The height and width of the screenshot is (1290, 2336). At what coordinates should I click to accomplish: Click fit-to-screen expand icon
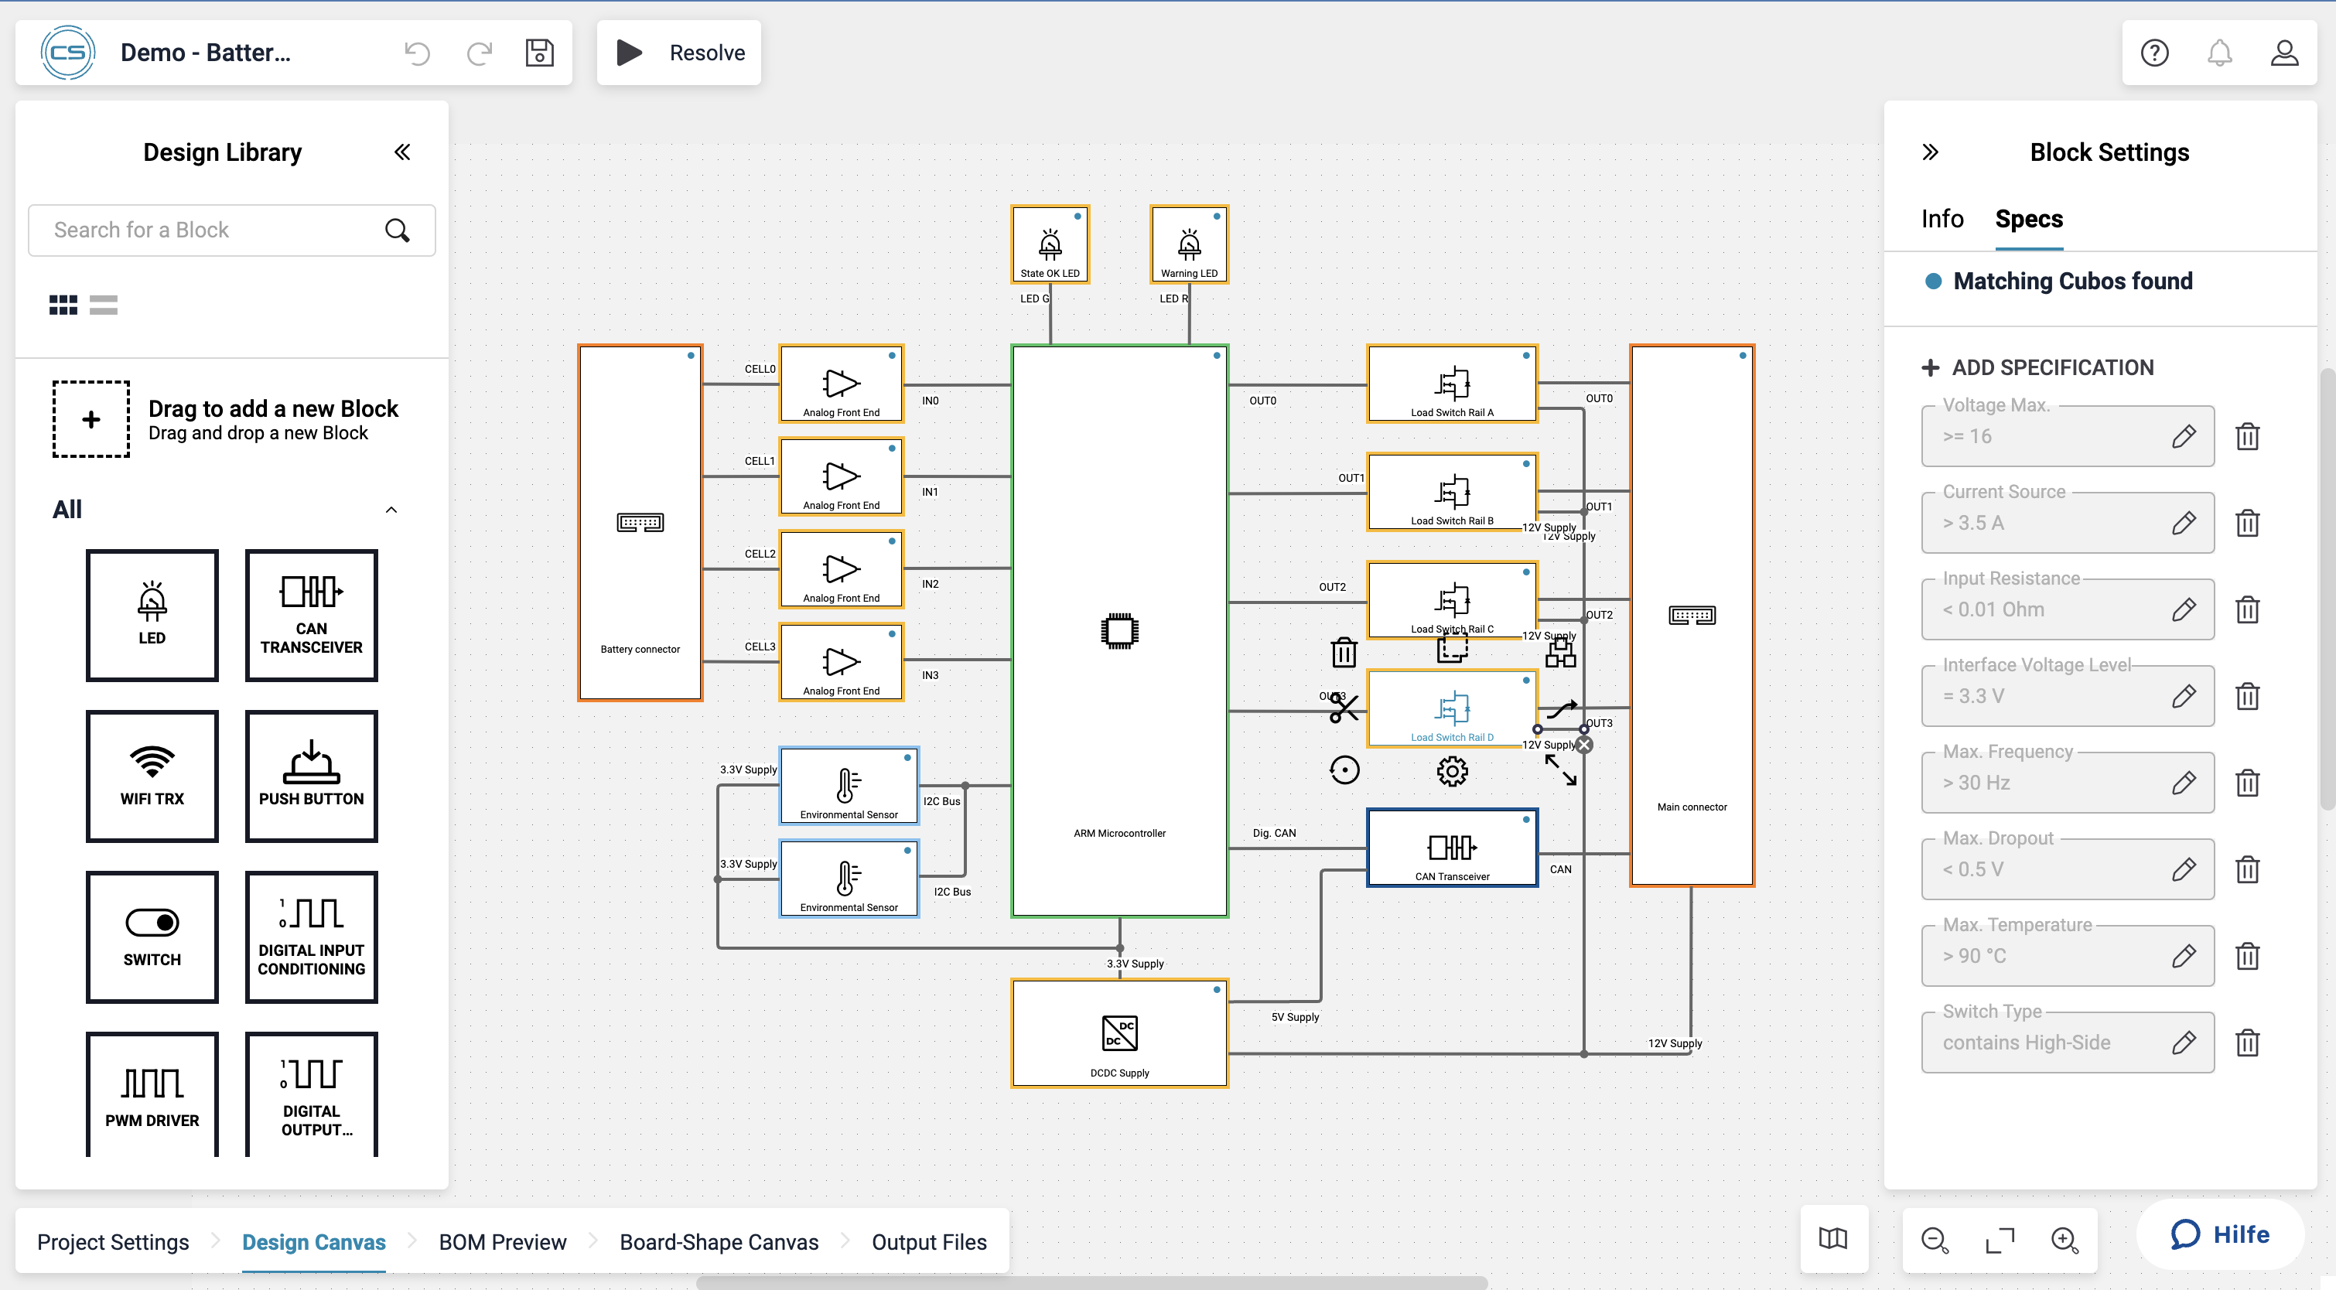tap(2000, 1239)
